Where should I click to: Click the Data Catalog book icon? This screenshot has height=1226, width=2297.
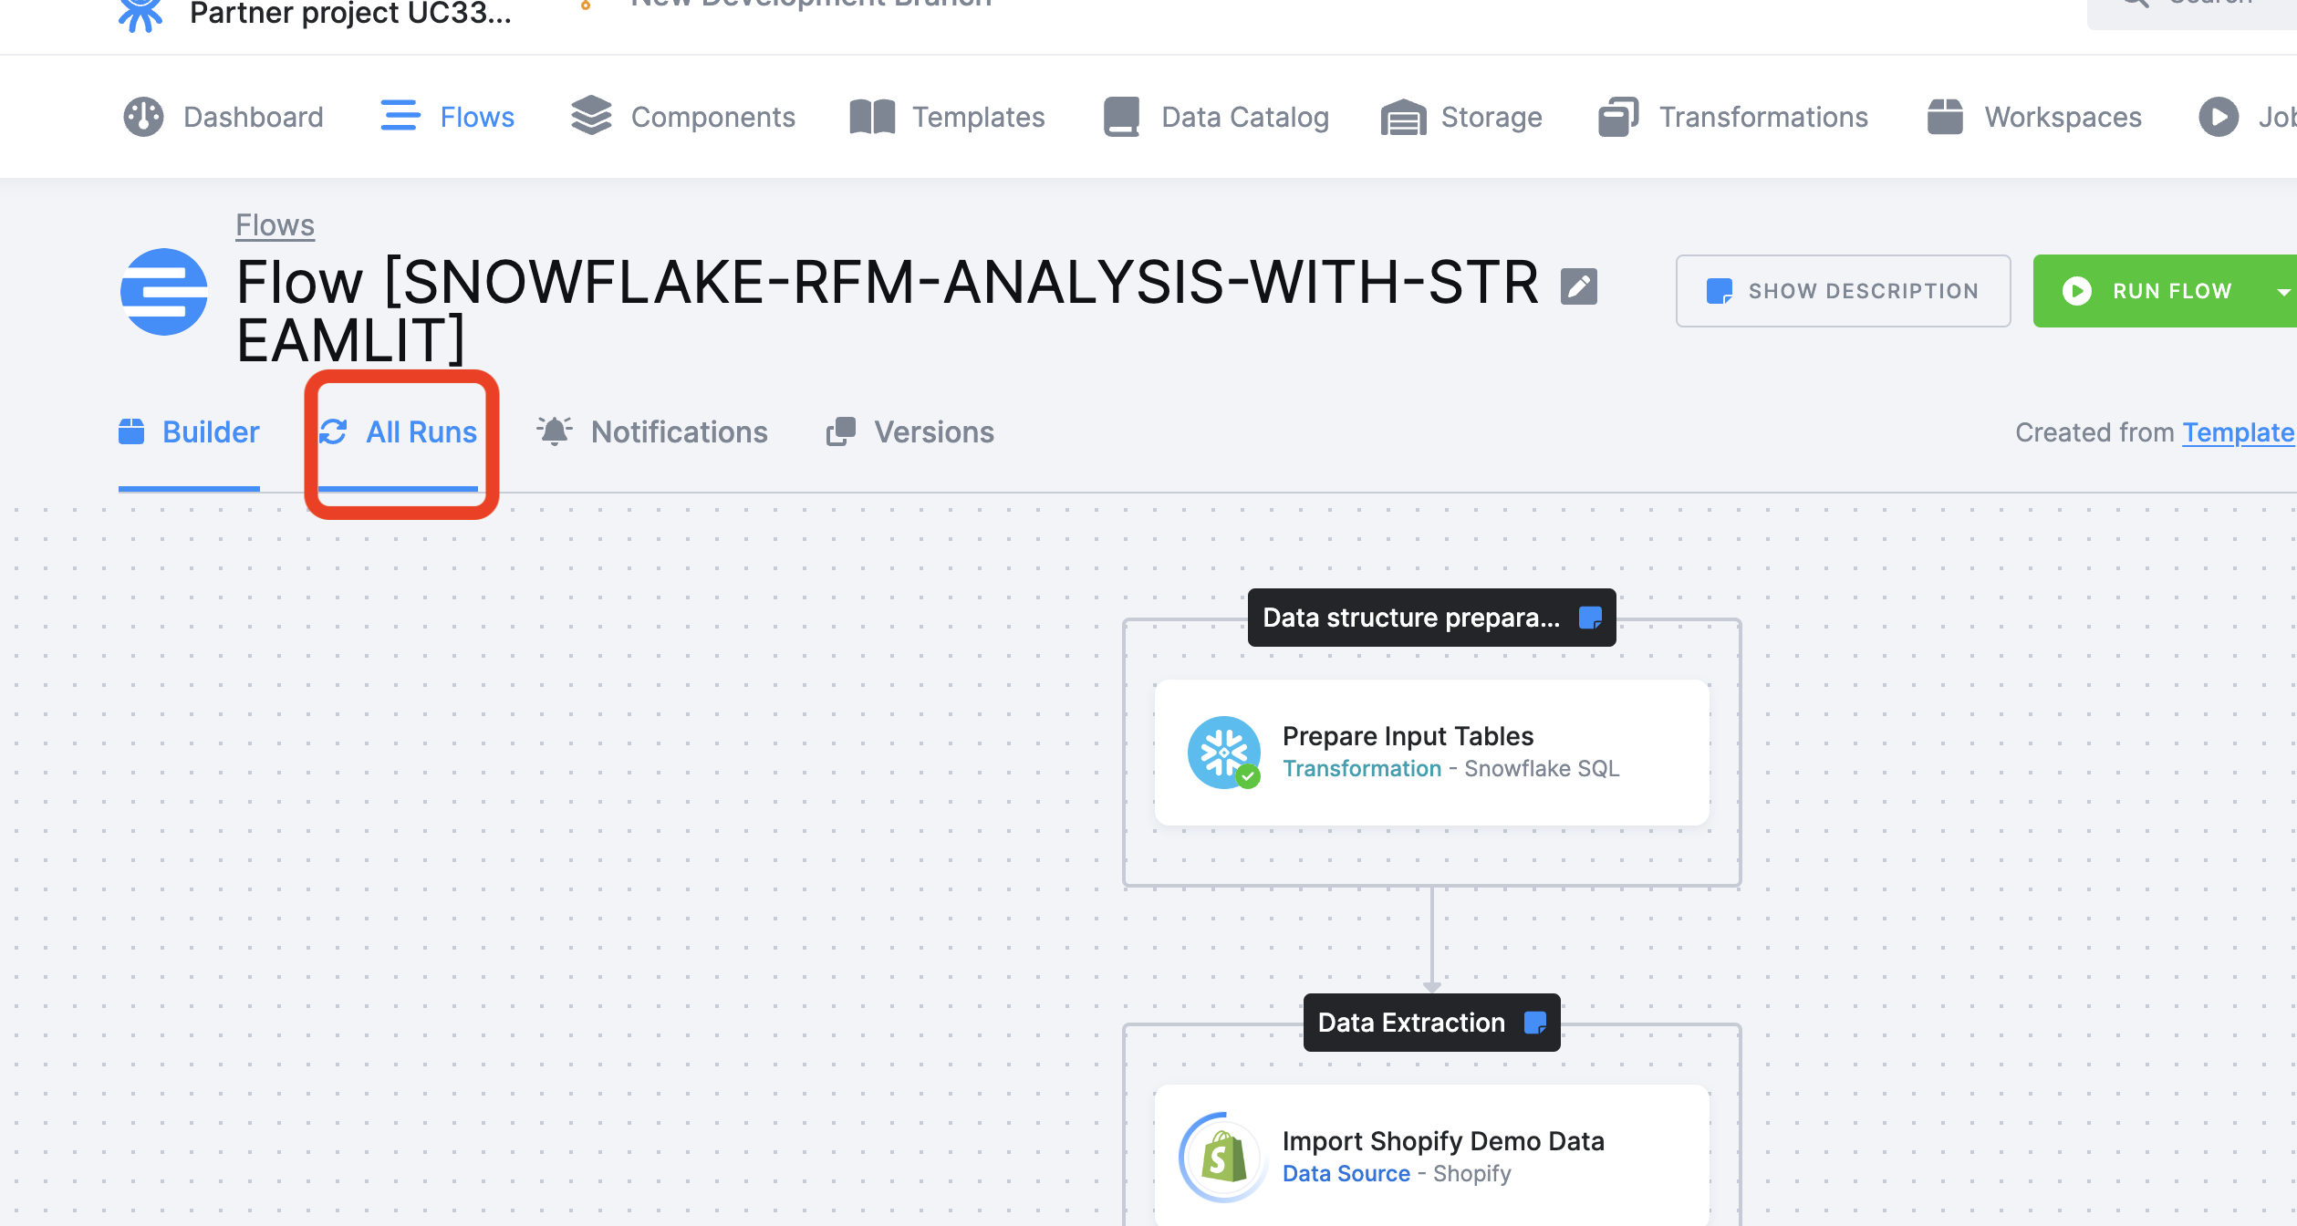click(1121, 117)
